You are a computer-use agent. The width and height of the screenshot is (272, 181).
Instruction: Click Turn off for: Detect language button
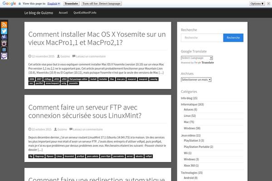(101, 4)
